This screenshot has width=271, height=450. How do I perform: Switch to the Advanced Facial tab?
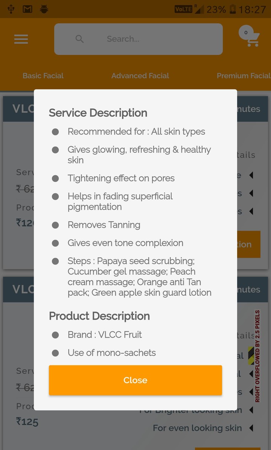(x=140, y=76)
